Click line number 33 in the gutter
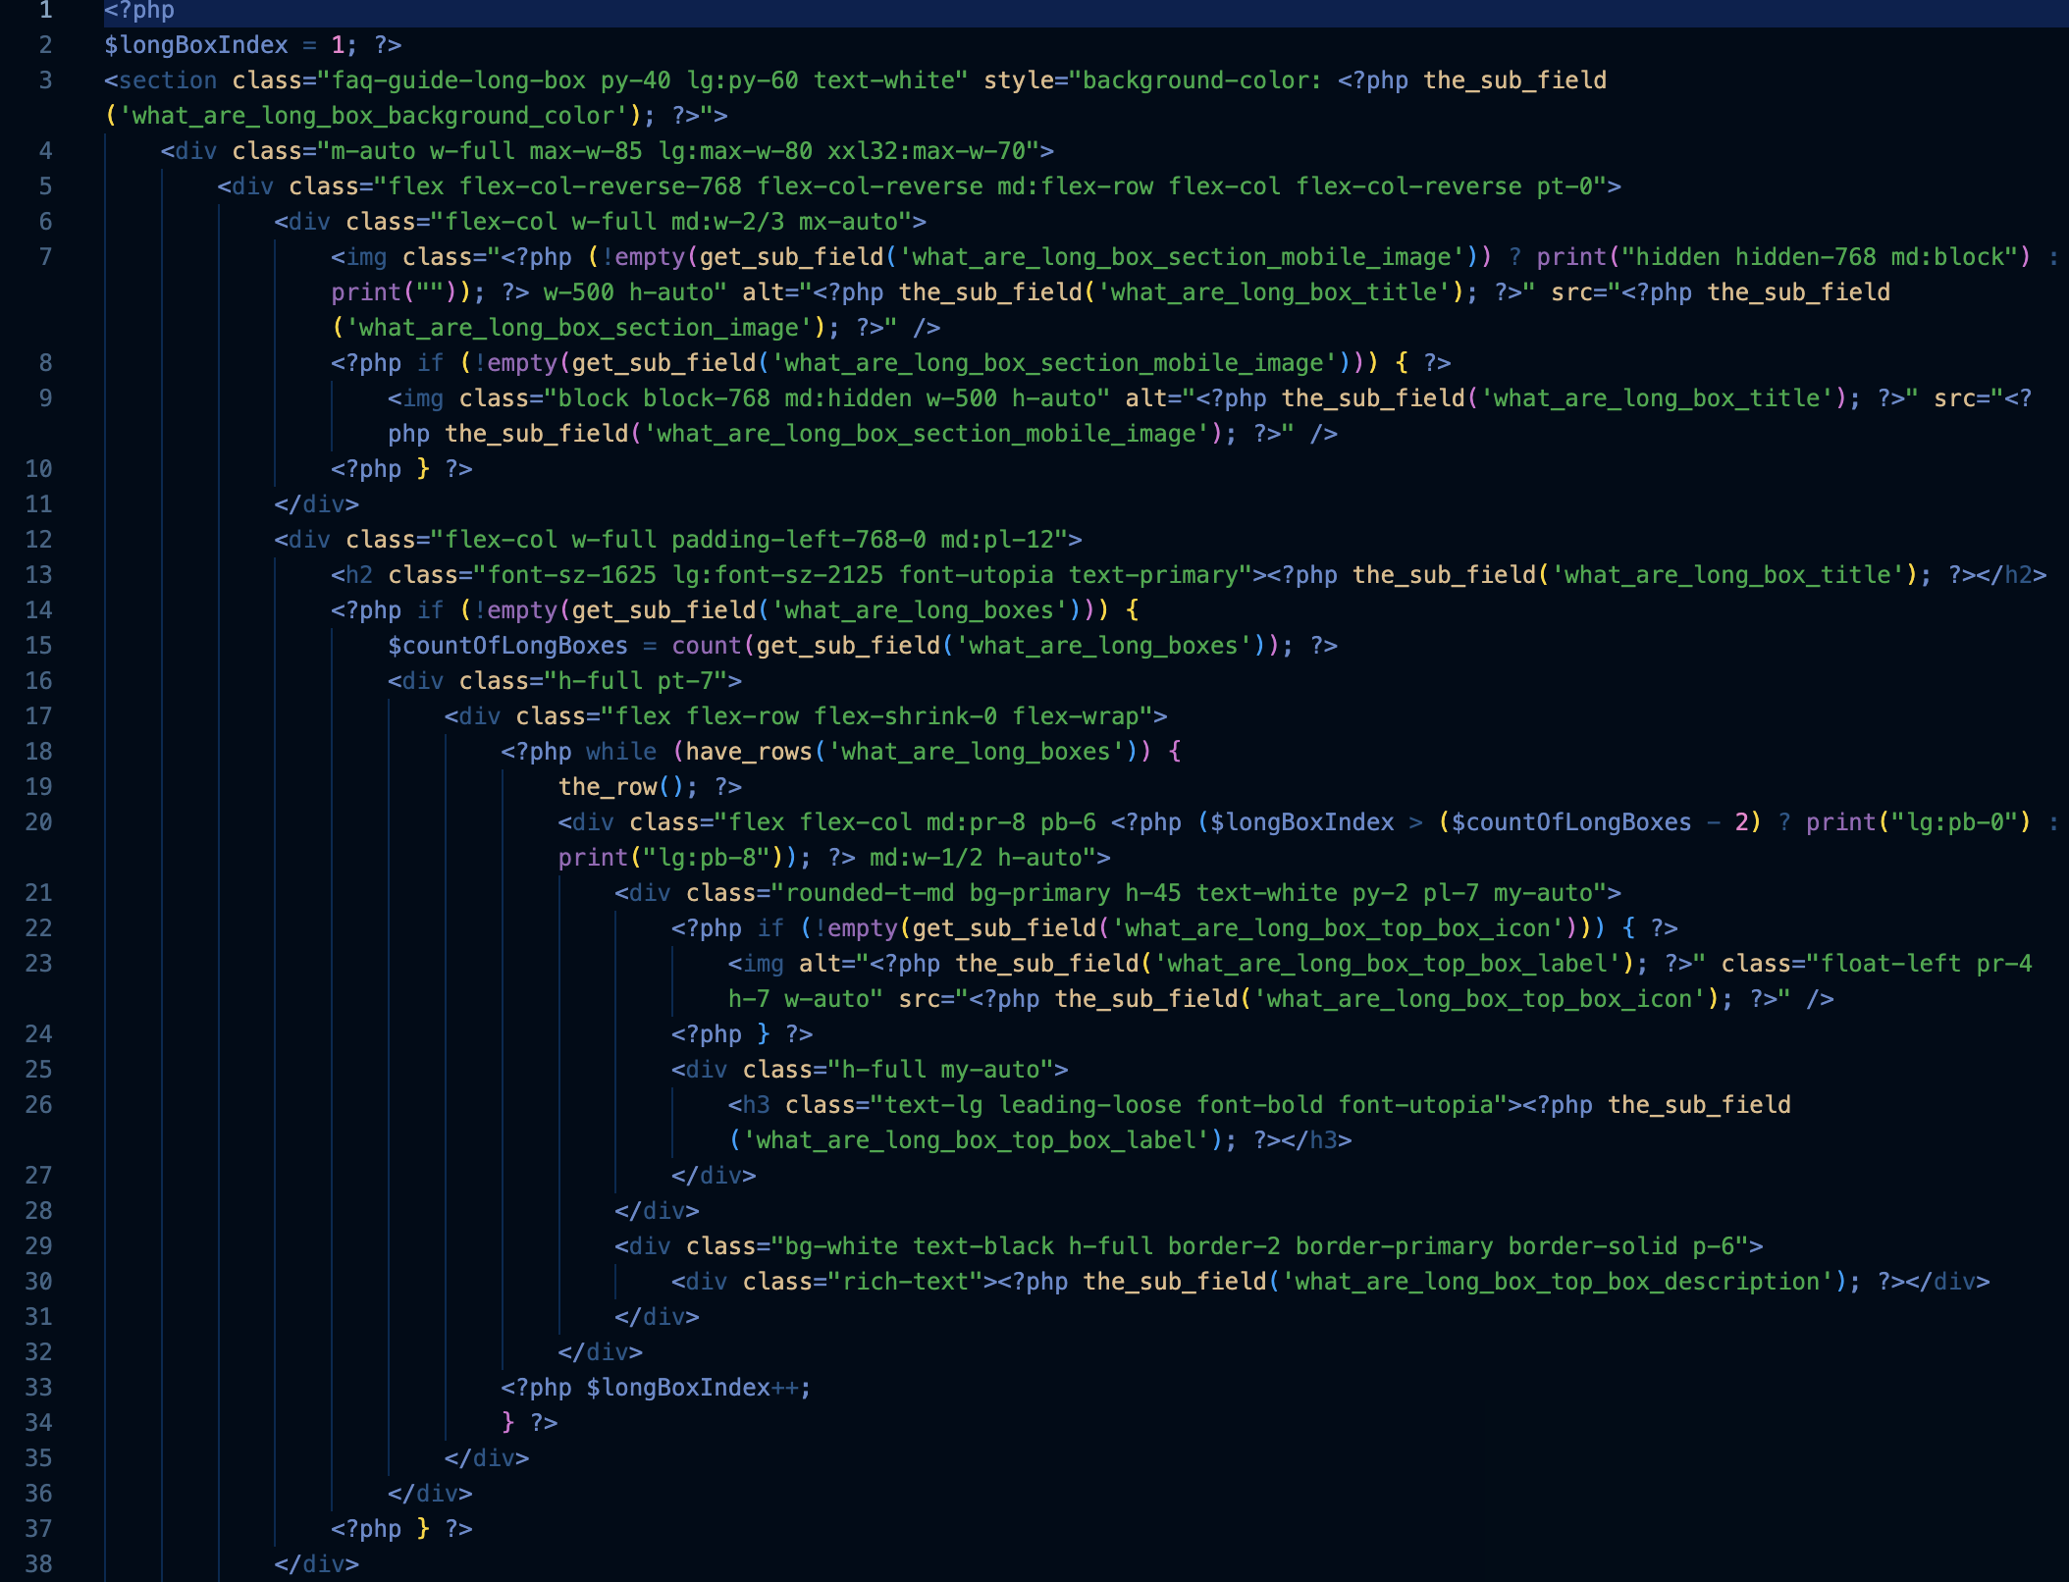Image resolution: width=2069 pixels, height=1582 pixels. click(x=38, y=1388)
